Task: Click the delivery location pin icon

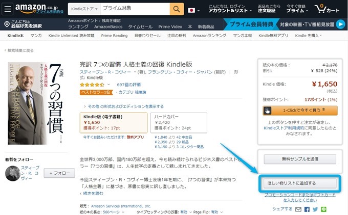Action: tap(7, 24)
